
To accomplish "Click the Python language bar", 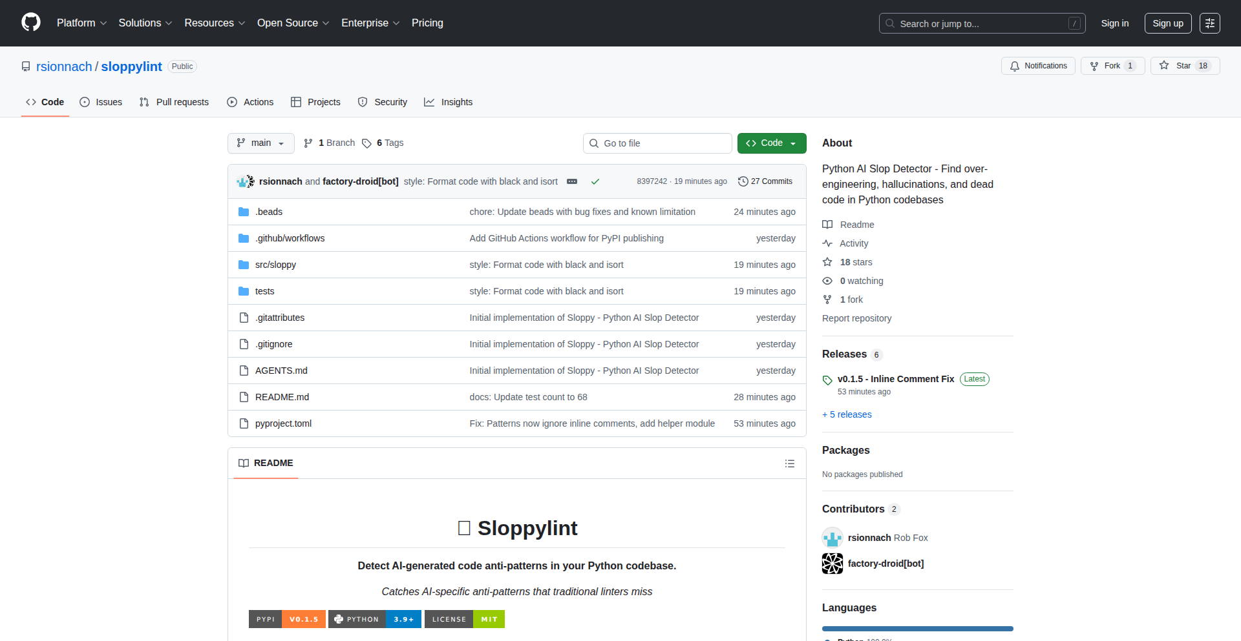I will click(917, 628).
